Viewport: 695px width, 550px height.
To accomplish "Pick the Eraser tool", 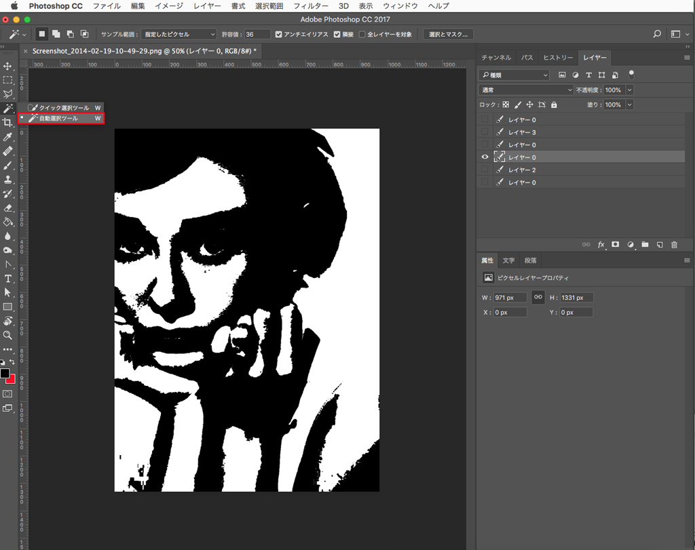I will tap(8, 208).
